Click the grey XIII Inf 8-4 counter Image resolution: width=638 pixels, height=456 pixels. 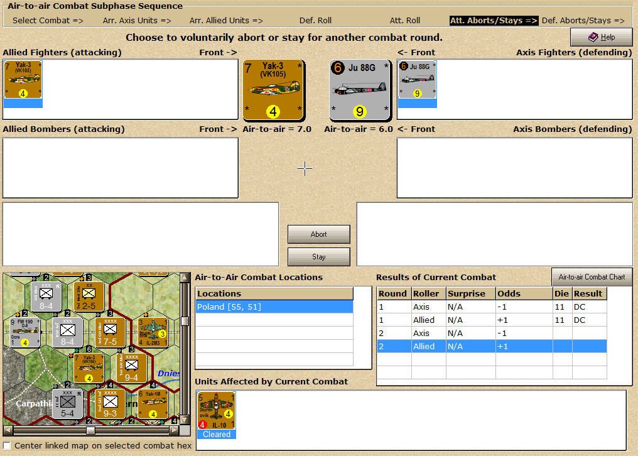[68, 333]
